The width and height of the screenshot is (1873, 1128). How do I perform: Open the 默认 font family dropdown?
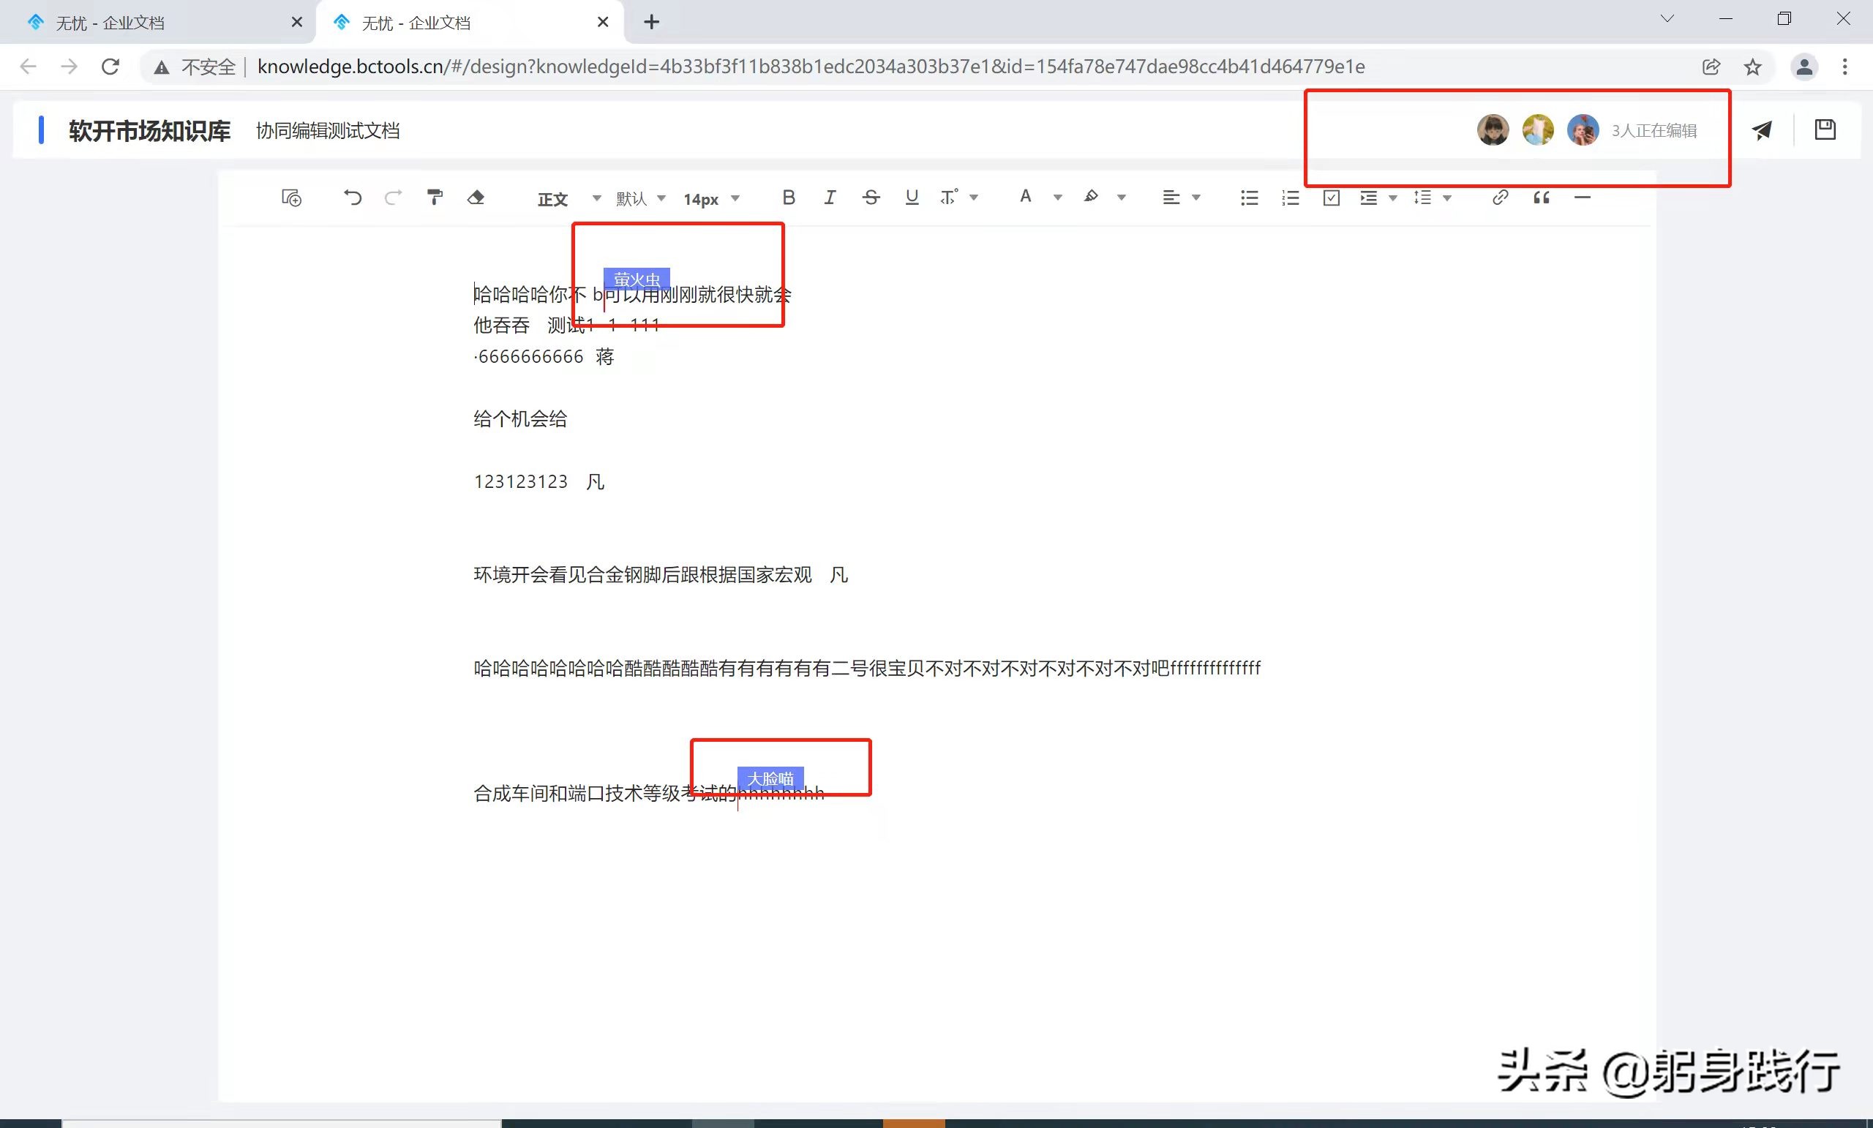coord(640,198)
